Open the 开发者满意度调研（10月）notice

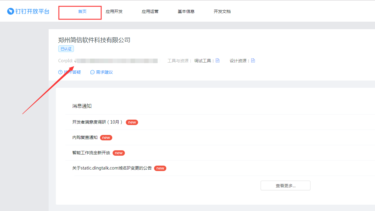pos(98,122)
